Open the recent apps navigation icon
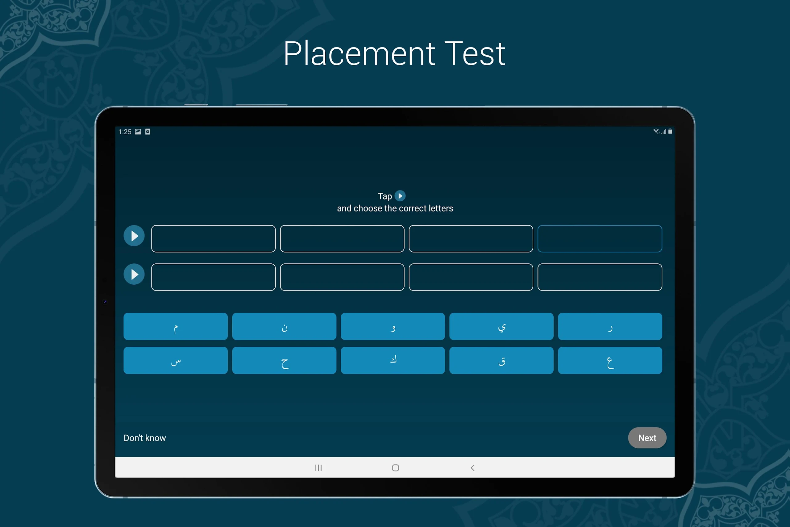Screen dimensions: 790x527 click(x=318, y=467)
